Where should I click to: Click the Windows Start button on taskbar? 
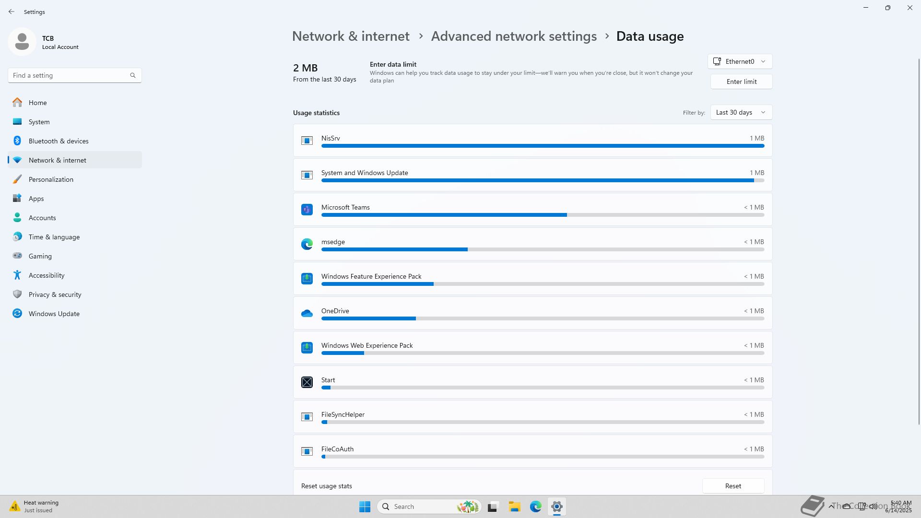tap(365, 506)
